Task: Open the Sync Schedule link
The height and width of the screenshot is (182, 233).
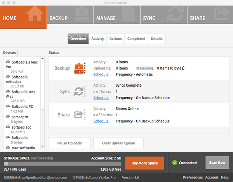Action: pos(101,98)
